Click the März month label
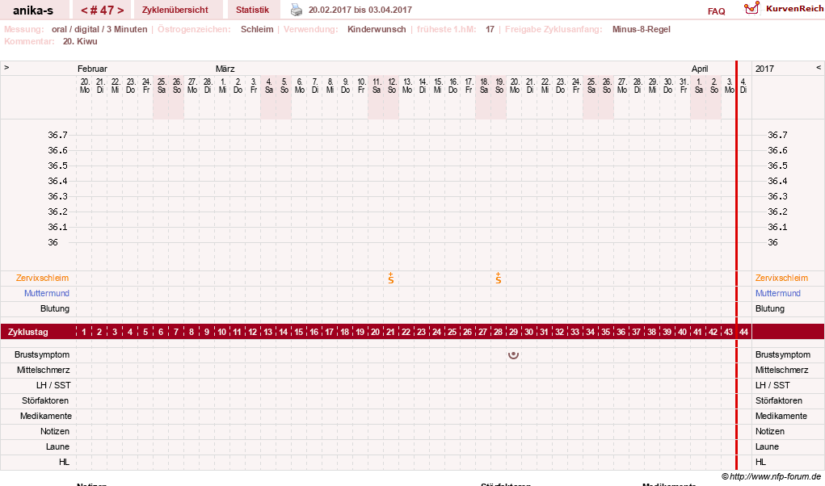This screenshot has height=486, width=825. coord(225,69)
